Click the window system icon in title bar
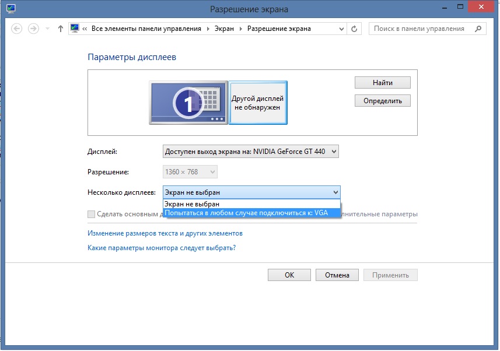The image size is (500, 351). [x=11, y=8]
